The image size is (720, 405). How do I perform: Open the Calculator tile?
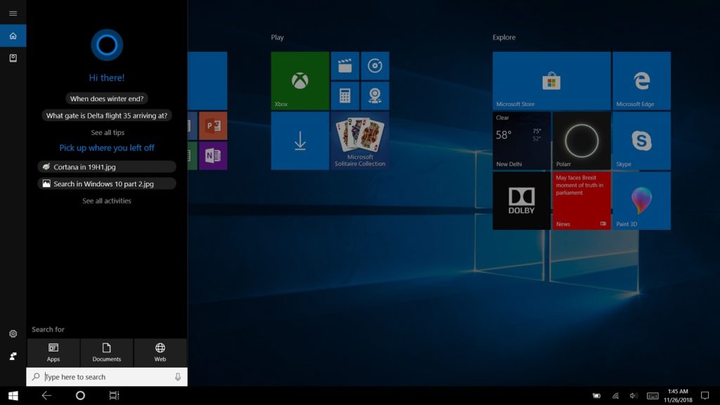(344, 96)
